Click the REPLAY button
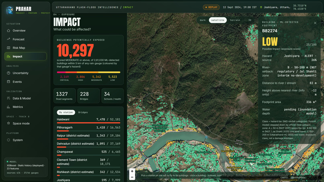 pyautogui.click(x=211, y=7)
